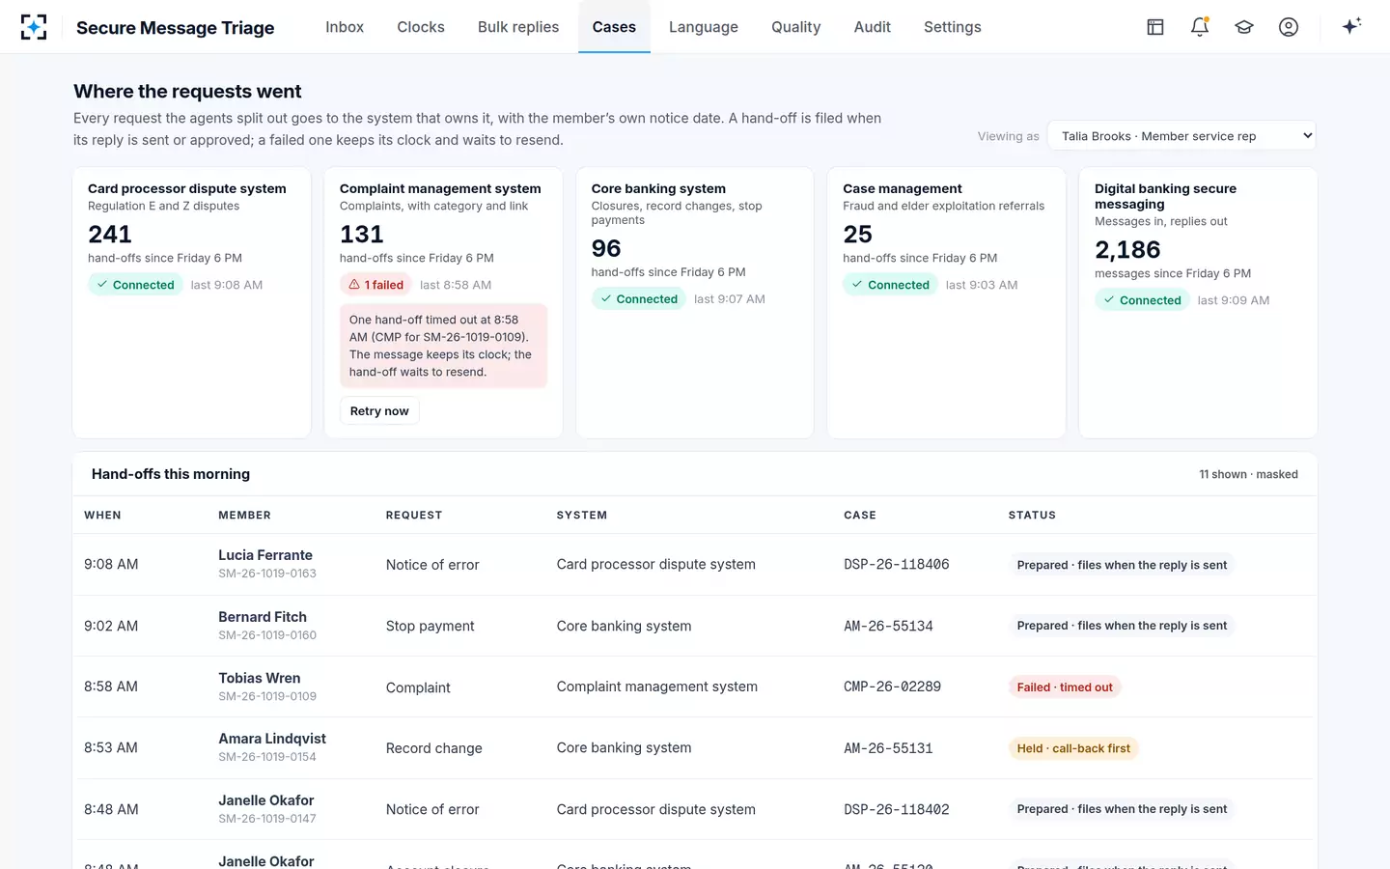This screenshot has height=869, width=1390.
Task: Click case number CMP-26-02289
Action: tap(892, 687)
